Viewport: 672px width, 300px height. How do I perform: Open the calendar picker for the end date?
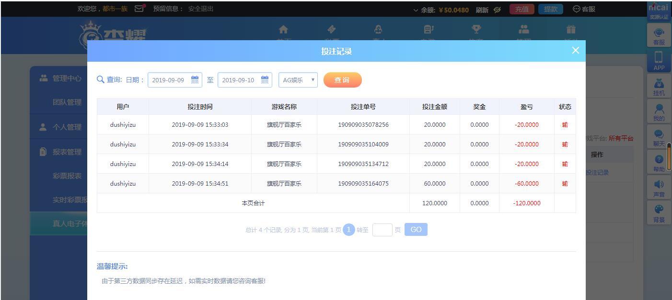coord(265,80)
